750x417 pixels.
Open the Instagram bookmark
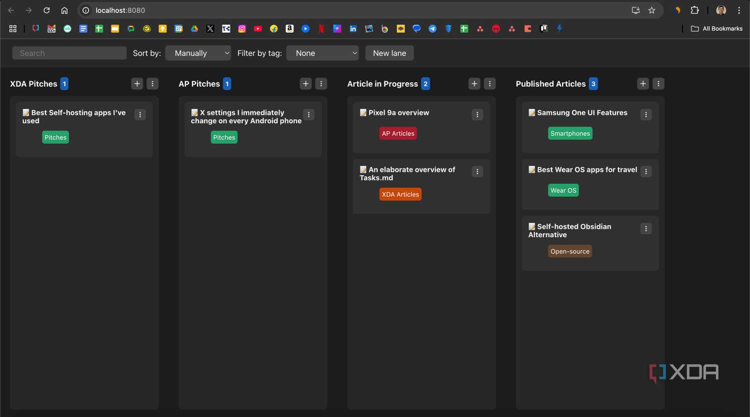pyautogui.click(x=242, y=29)
